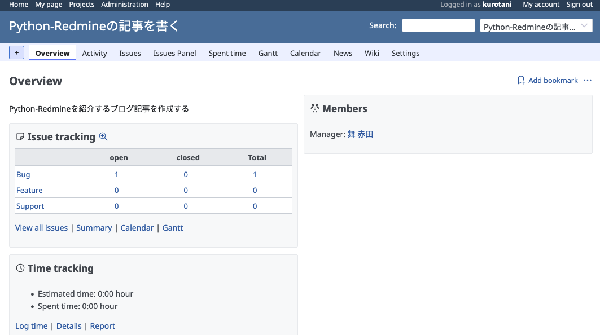Select the Overview tab
The height and width of the screenshot is (335, 600).
pyautogui.click(x=52, y=53)
